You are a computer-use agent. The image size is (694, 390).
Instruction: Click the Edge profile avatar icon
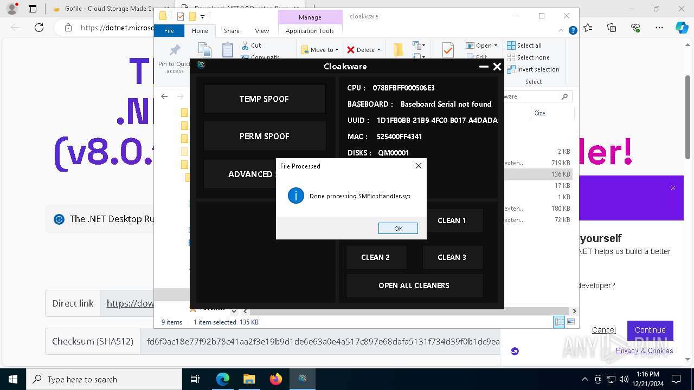(x=11, y=9)
